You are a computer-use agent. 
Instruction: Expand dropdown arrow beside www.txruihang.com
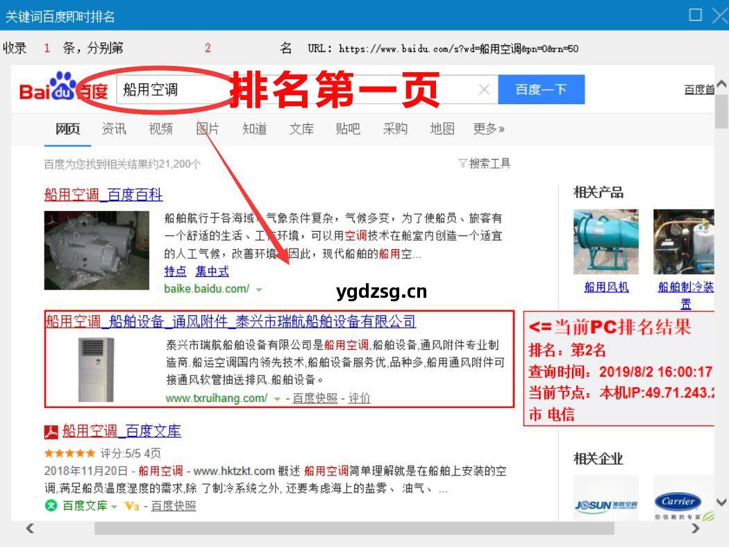click(277, 399)
